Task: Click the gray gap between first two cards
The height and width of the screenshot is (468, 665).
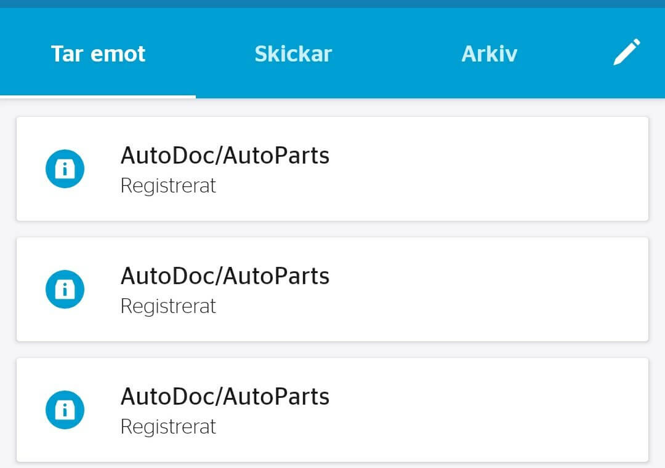Action: tap(332, 229)
